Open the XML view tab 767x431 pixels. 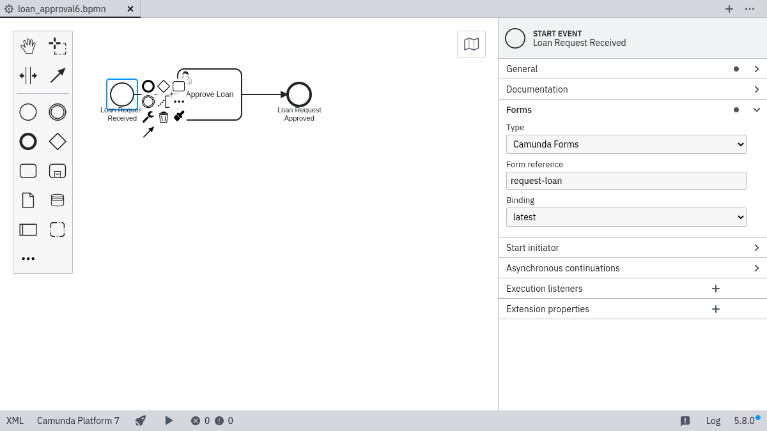15,421
